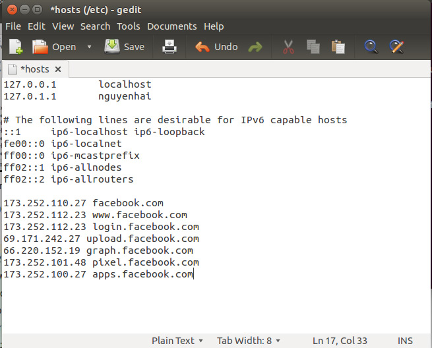This screenshot has width=432, height=348.
Task: Open the Documents menu
Action: [172, 26]
